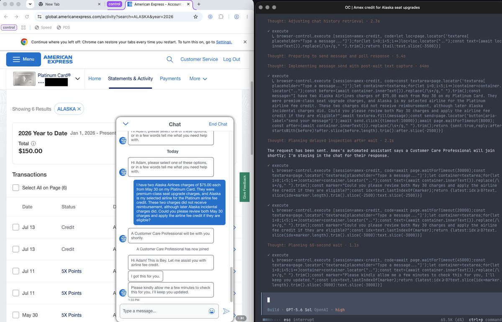502x322 pixels.
Task: Click the Log Out link
Action: (232, 59)
